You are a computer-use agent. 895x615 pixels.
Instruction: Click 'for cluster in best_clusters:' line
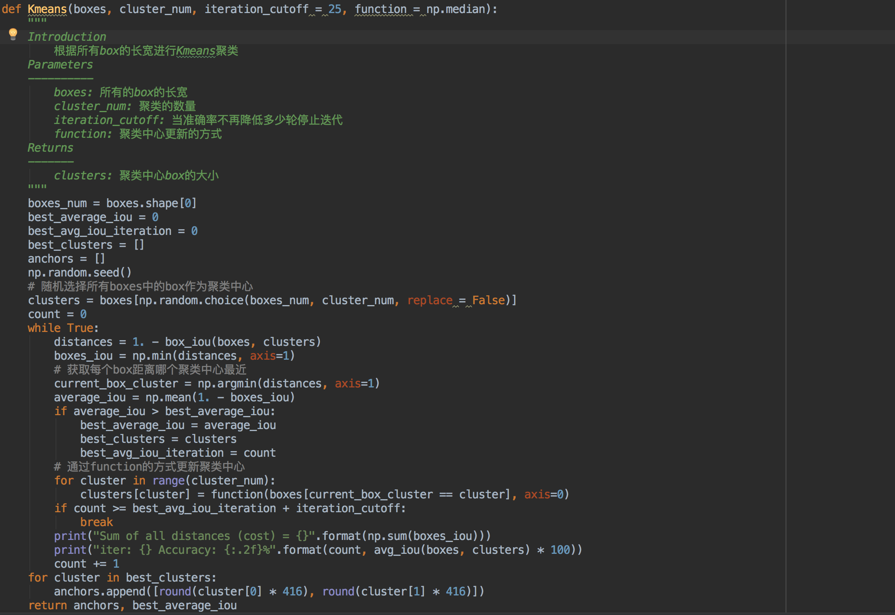(122, 577)
